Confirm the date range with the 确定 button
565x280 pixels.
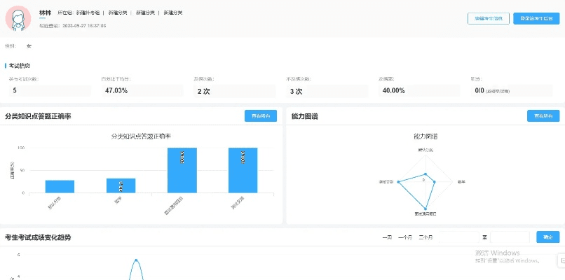click(x=547, y=237)
